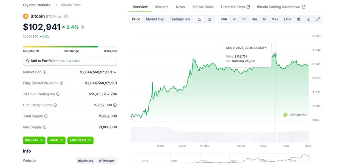Open Circulating Supply label info icon
346x165 pixels.
point(55,105)
